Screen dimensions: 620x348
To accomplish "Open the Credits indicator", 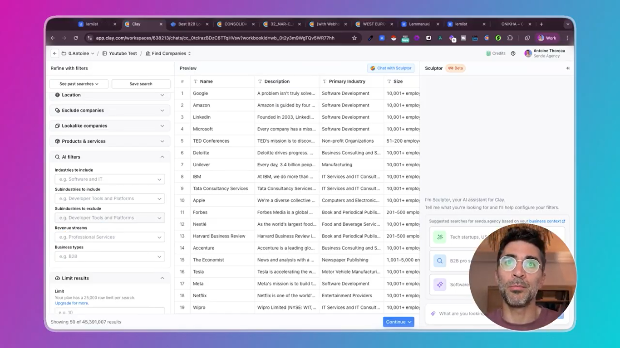I will pyautogui.click(x=496, y=53).
